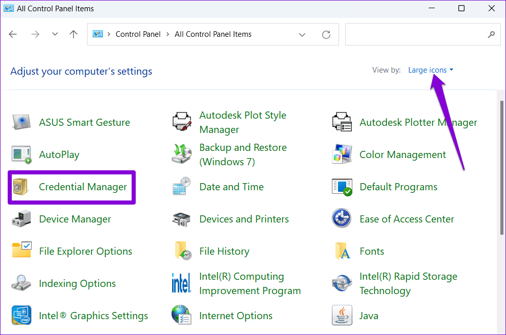Open the File History folder icon
506x335 pixels.
point(183,251)
